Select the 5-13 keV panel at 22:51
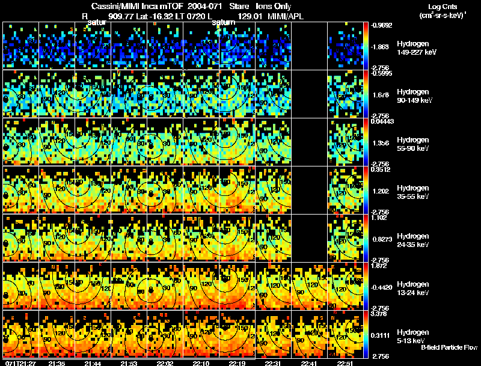 (345, 334)
